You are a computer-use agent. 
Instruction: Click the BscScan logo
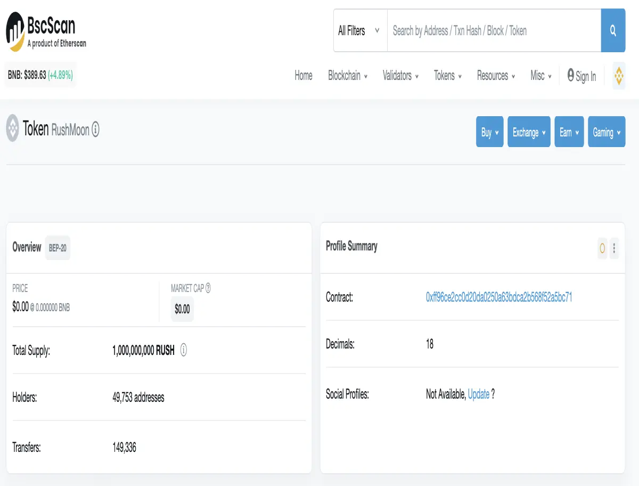coord(46,32)
